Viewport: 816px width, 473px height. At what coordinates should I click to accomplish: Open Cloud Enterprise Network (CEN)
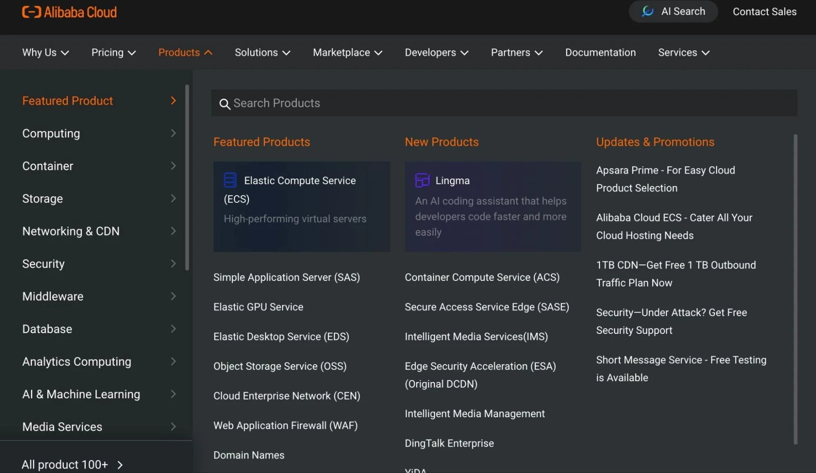point(287,396)
